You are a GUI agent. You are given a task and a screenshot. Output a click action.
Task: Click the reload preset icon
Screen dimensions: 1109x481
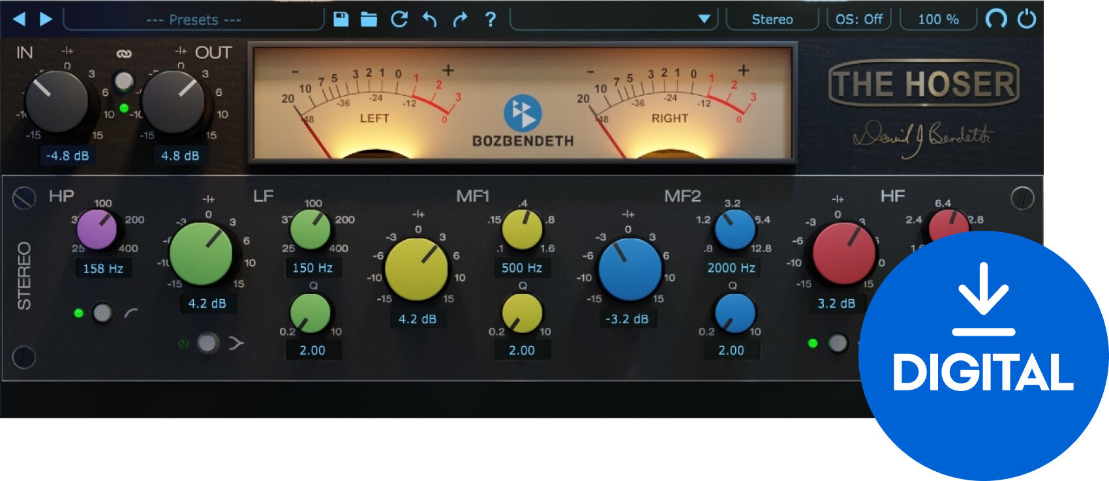click(x=399, y=19)
